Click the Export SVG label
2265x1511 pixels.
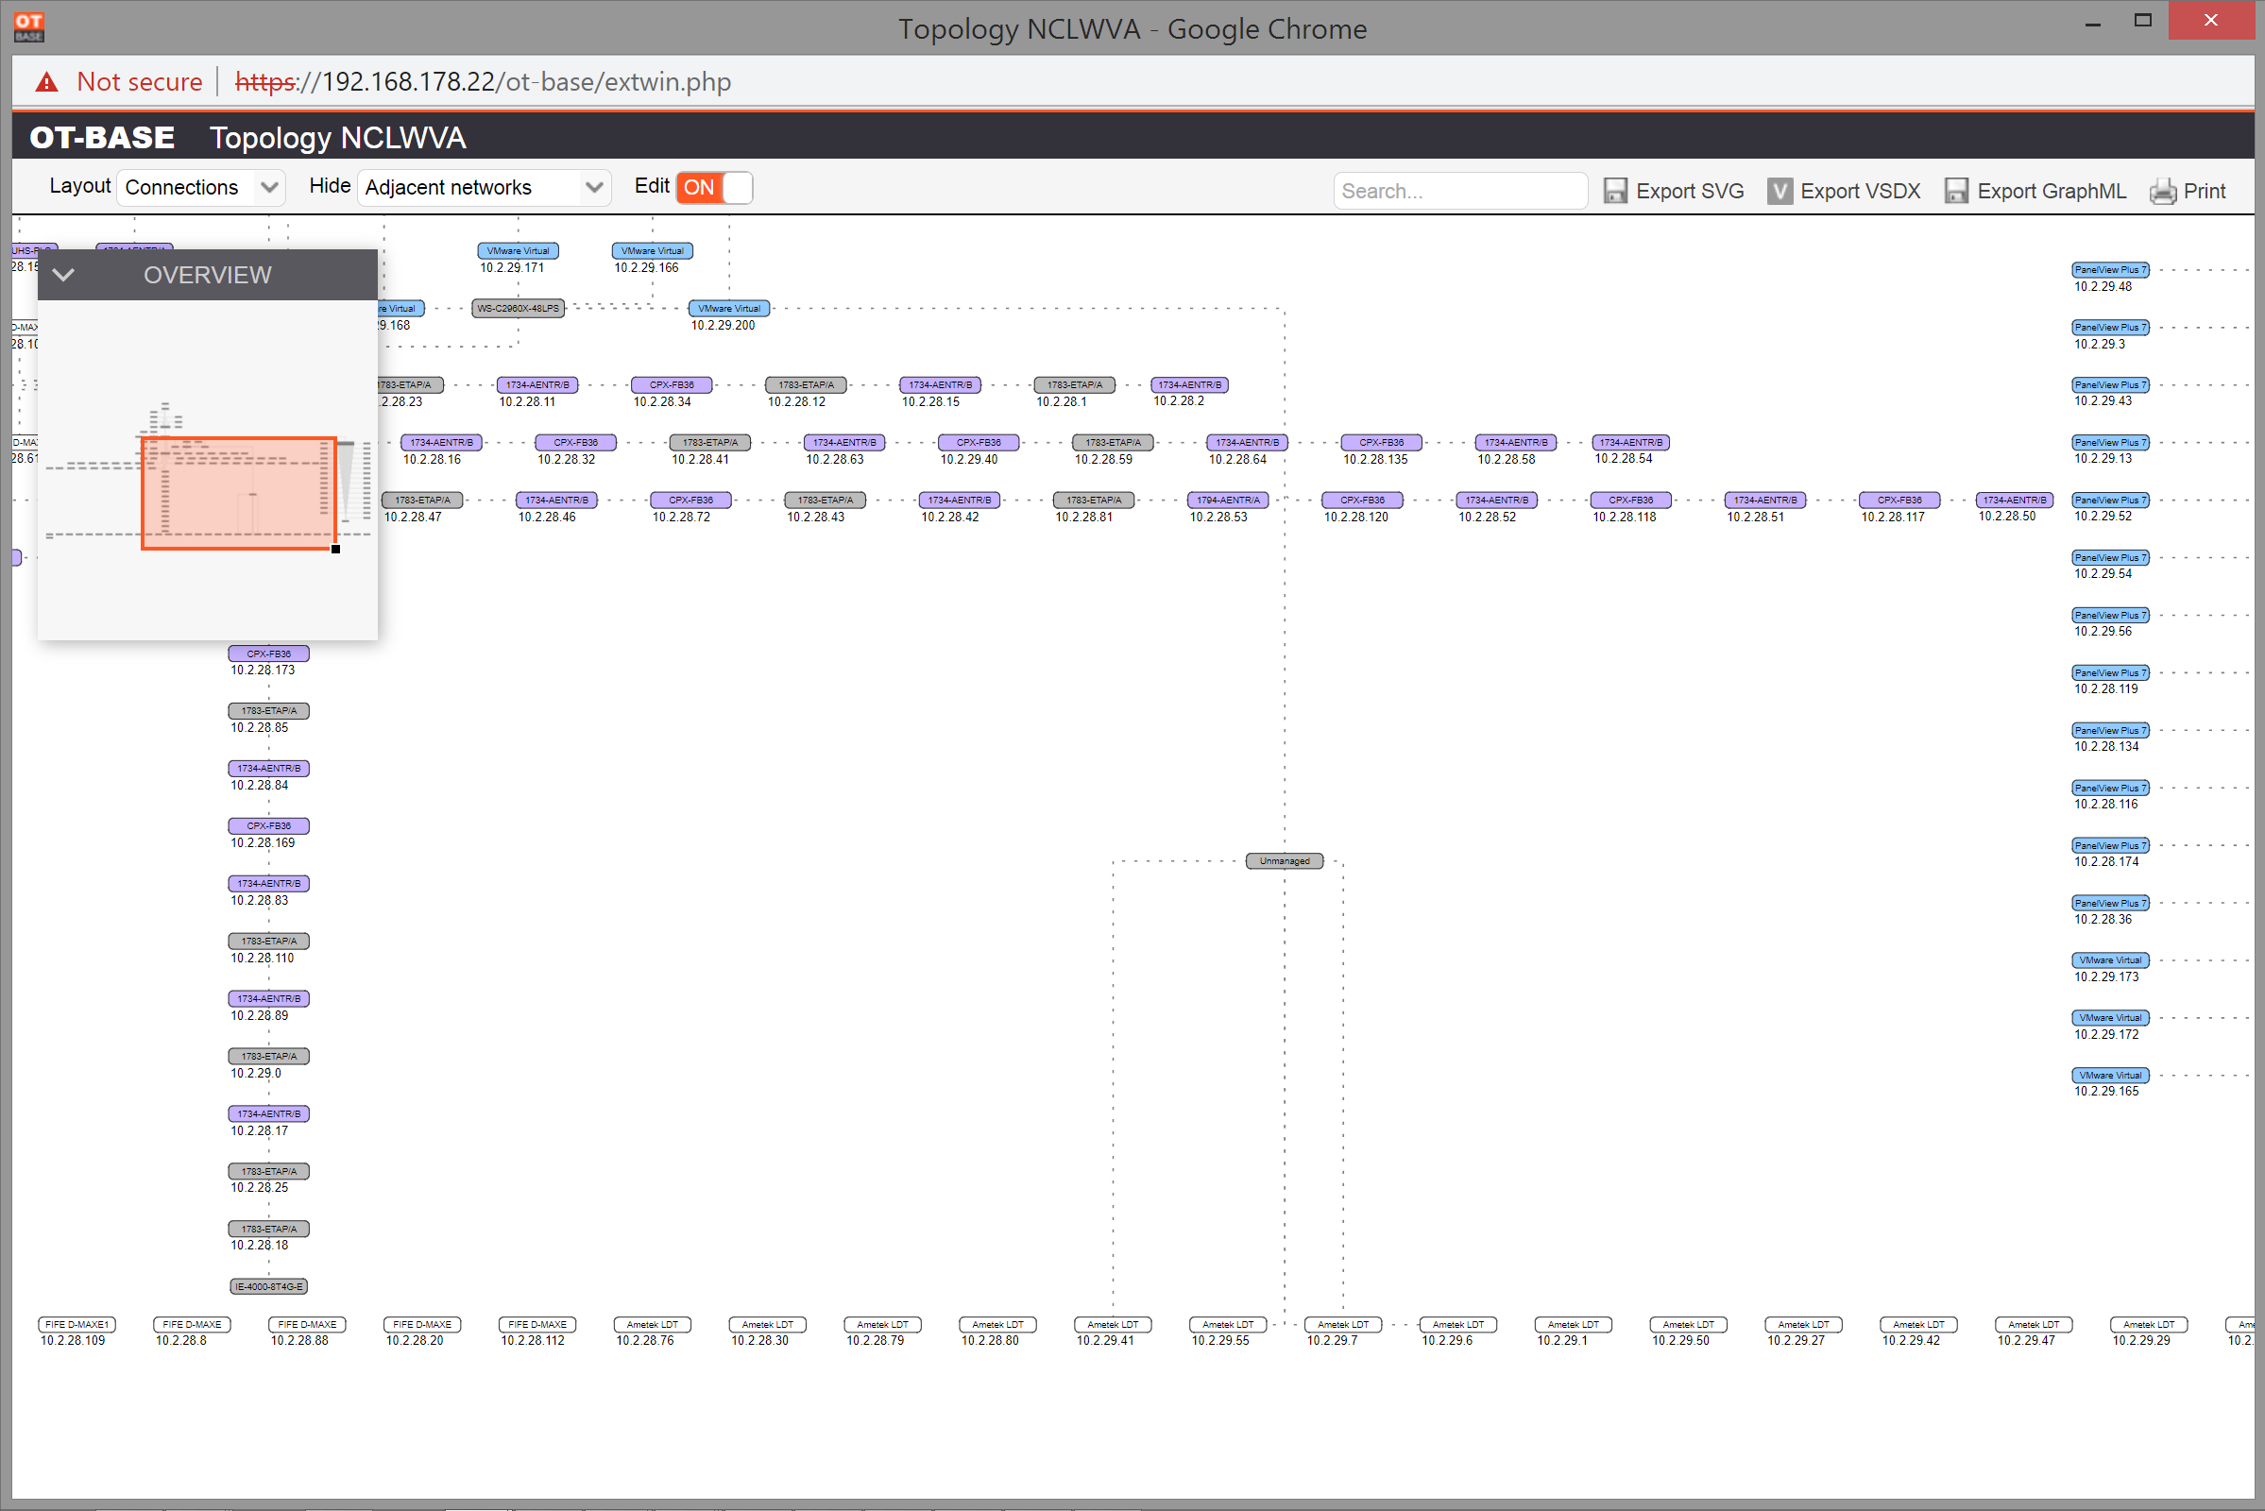point(1690,191)
